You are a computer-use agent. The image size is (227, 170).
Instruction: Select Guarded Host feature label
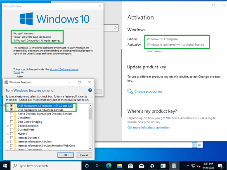pyautogui.click(x=26, y=130)
